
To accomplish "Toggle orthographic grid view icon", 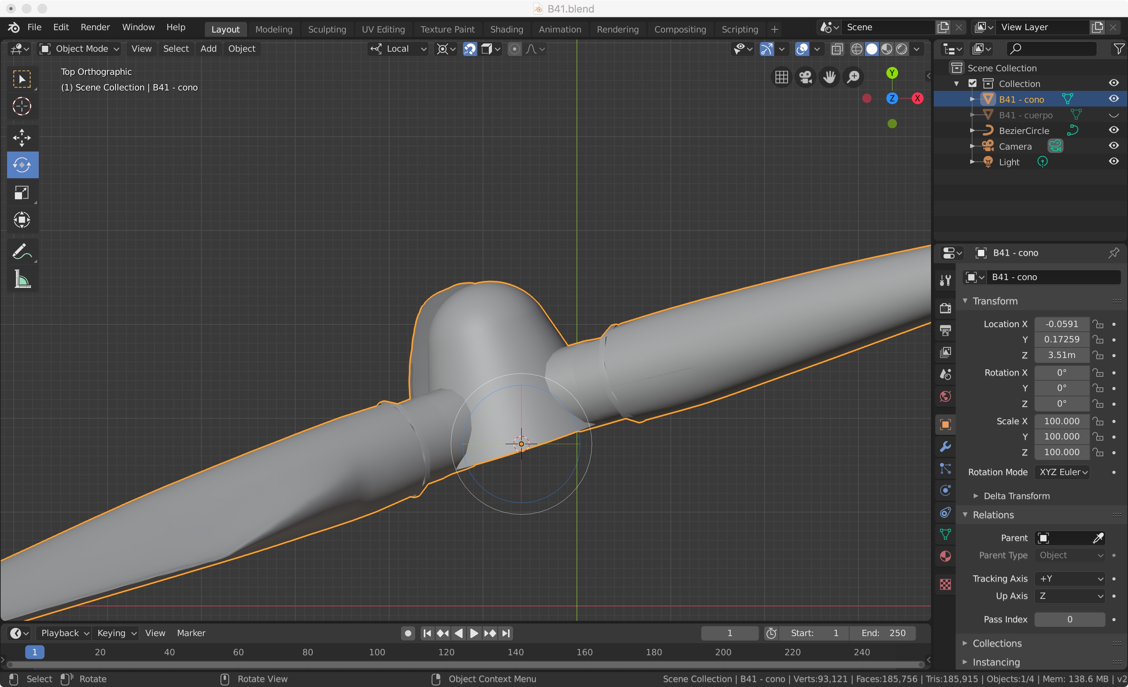I will tap(781, 77).
